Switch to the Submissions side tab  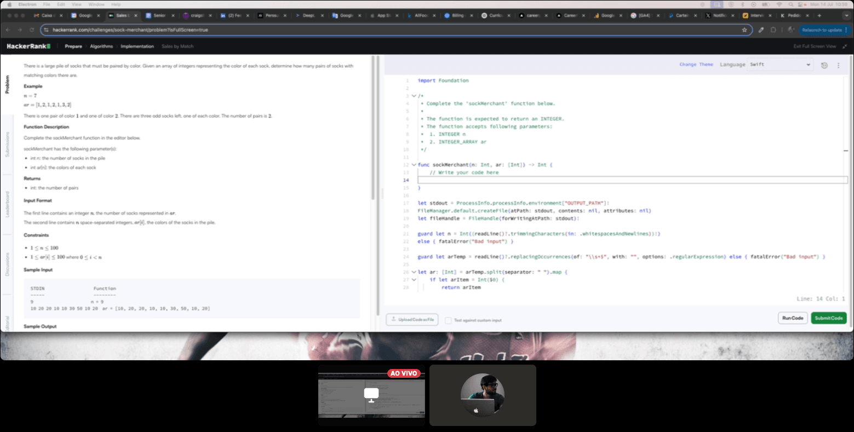[x=7, y=145]
